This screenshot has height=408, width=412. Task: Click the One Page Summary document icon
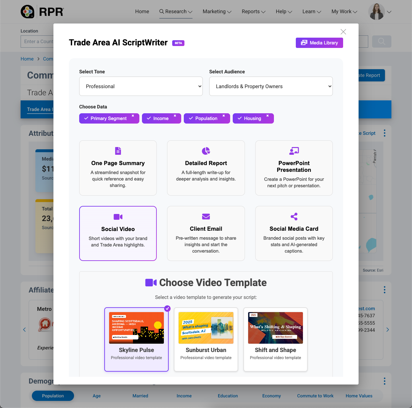[118, 151]
